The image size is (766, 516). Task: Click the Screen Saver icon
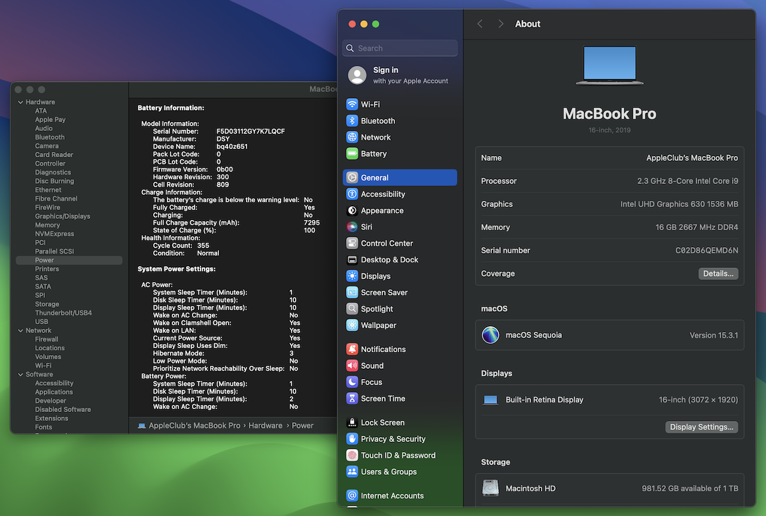click(352, 292)
